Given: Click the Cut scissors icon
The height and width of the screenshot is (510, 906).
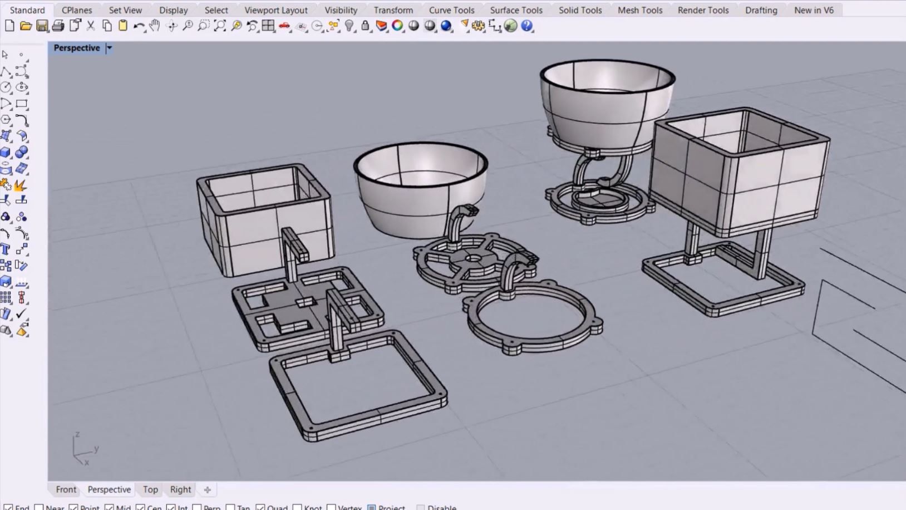Looking at the screenshot, I should pos(91,26).
